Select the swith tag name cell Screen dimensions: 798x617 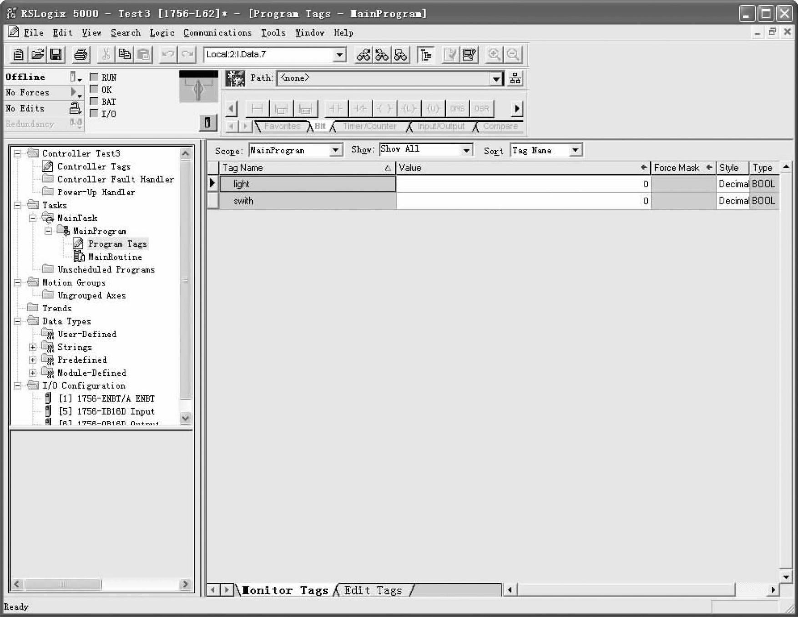point(308,201)
